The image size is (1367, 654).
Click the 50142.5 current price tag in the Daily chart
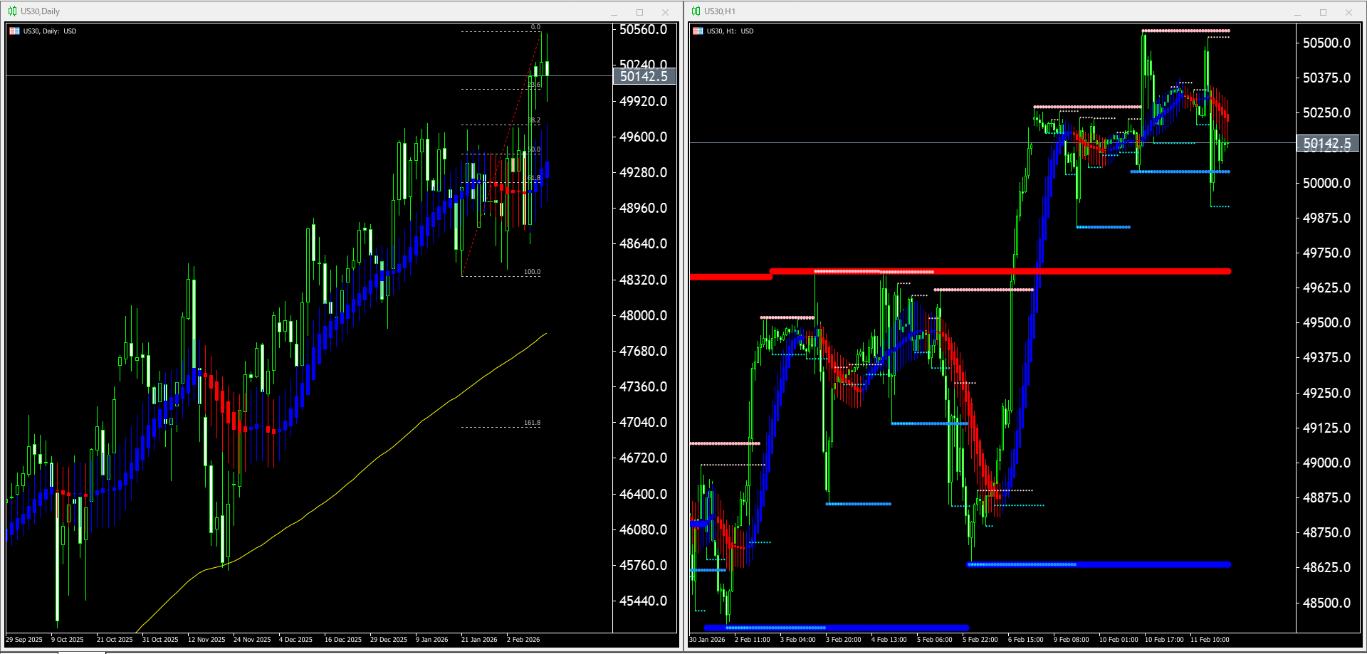(x=644, y=76)
